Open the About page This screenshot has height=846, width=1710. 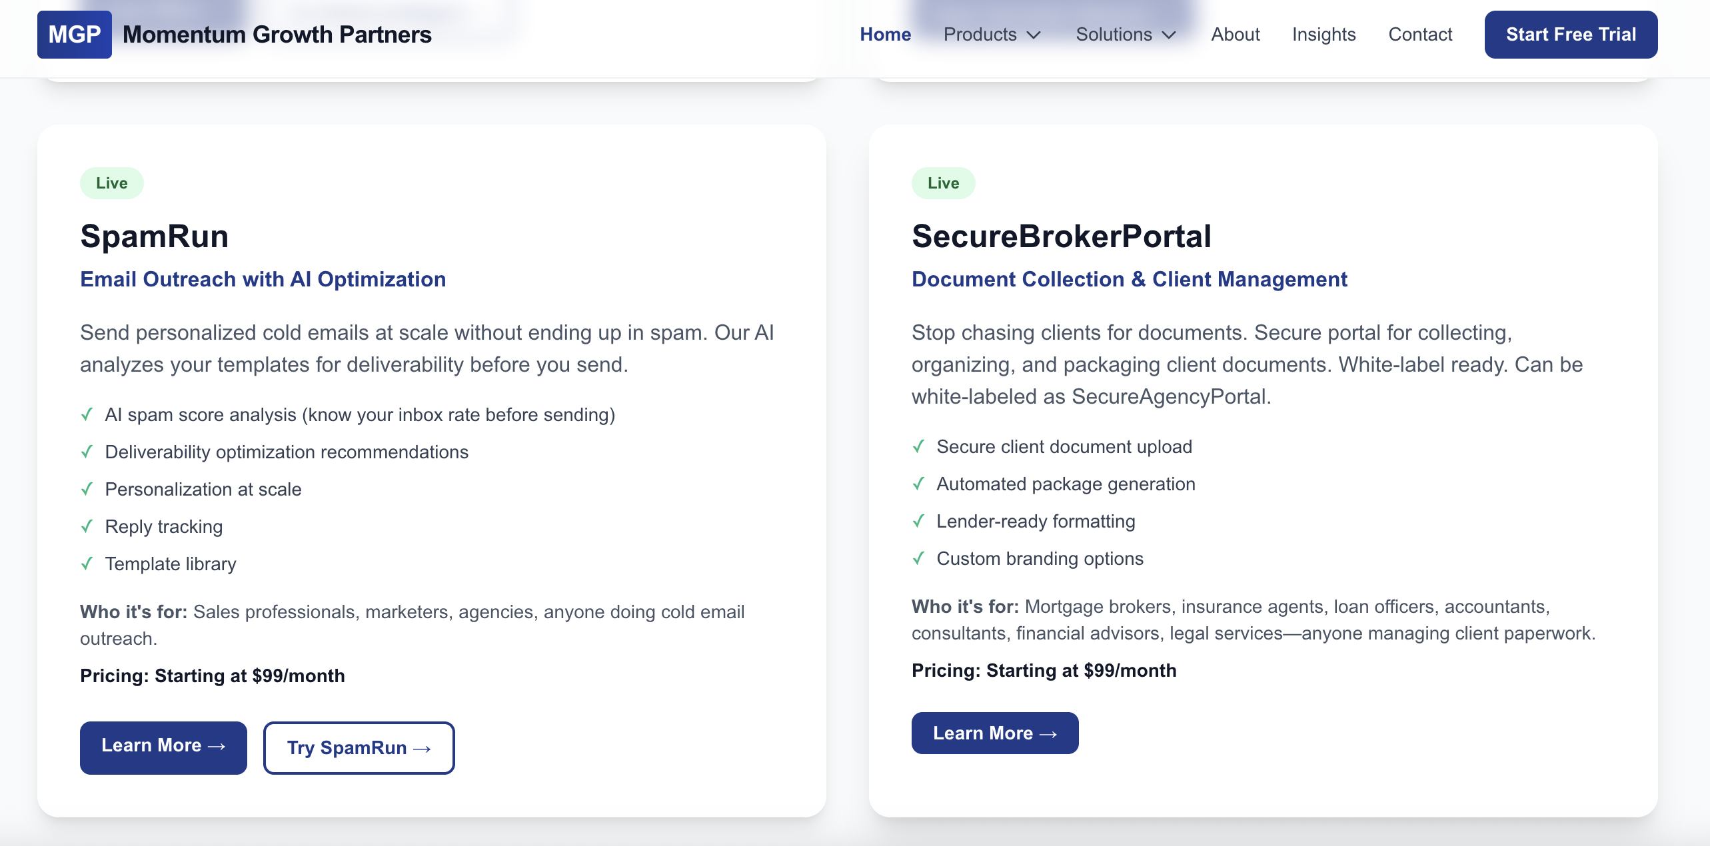point(1235,34)
